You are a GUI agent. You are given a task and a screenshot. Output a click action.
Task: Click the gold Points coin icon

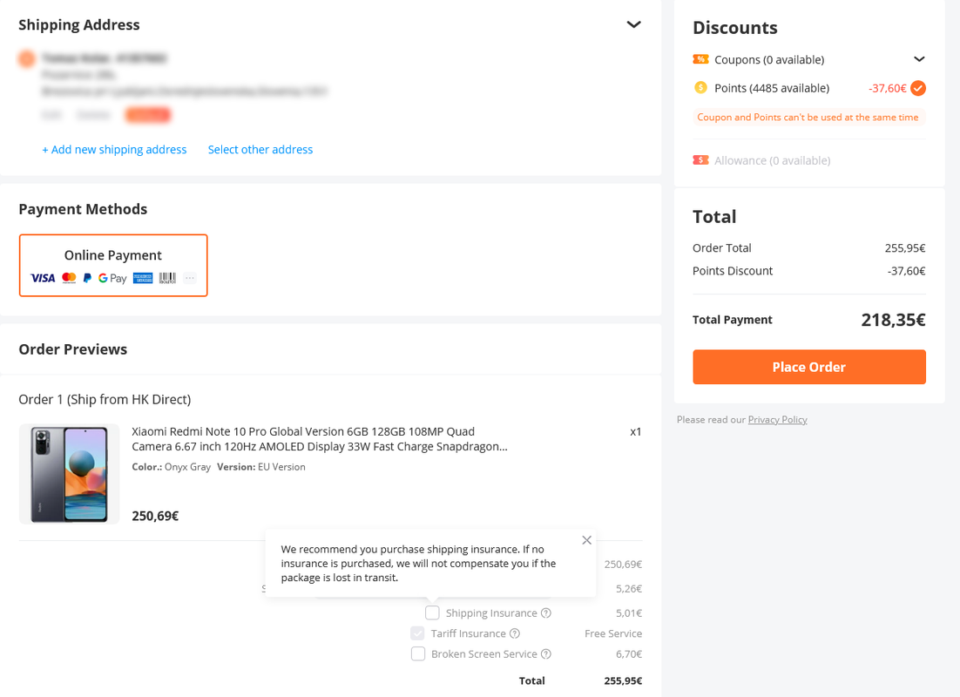700,88
